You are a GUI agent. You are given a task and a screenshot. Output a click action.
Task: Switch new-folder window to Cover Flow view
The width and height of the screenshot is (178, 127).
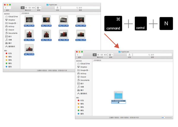pyautogui.click(x=105, y=55)
